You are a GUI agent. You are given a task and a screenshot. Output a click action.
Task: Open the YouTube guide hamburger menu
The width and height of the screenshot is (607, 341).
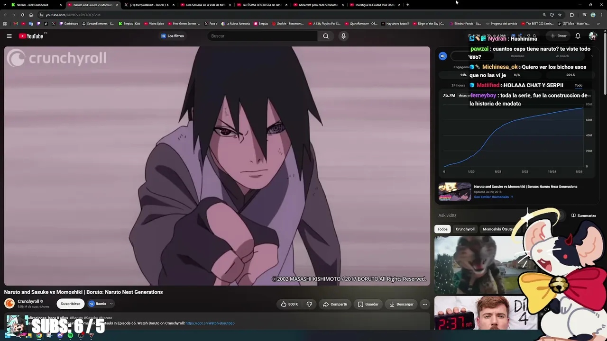coord(9,36)
